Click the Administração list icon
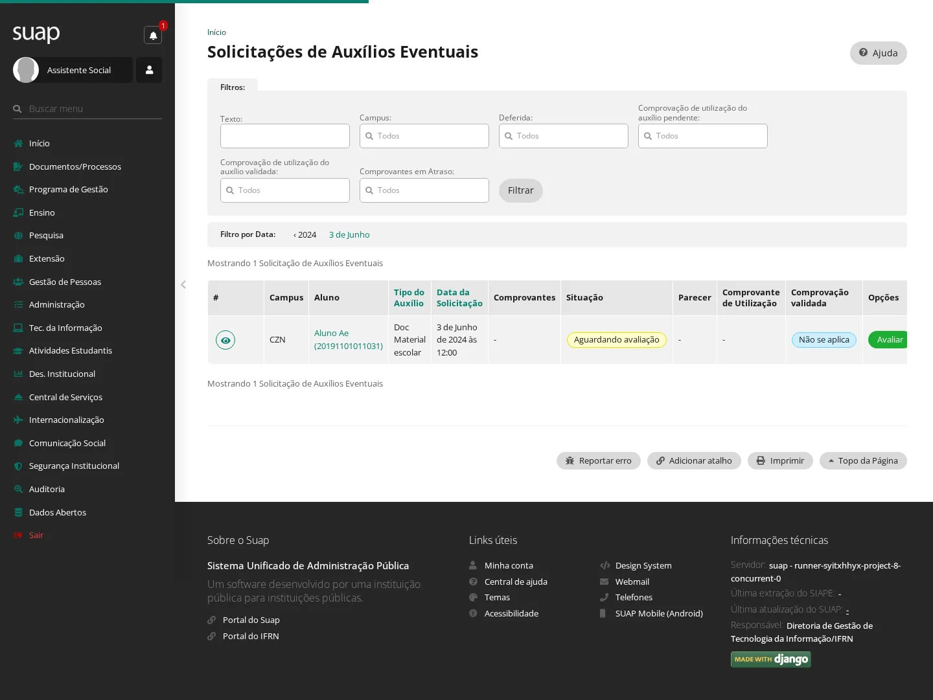Viewport: 933px width, 700px height. [18, 304]
